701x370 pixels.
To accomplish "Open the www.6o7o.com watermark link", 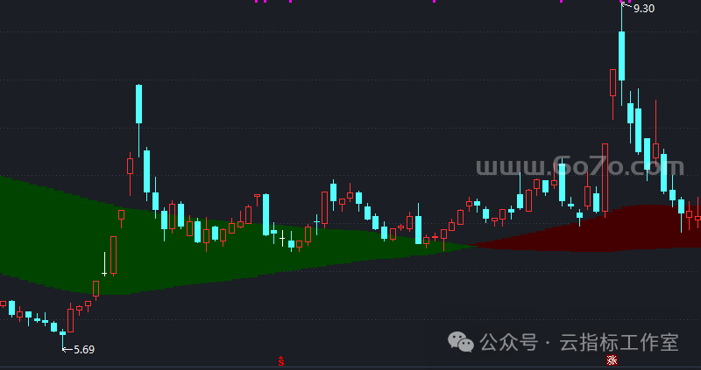I will [578, 166].
